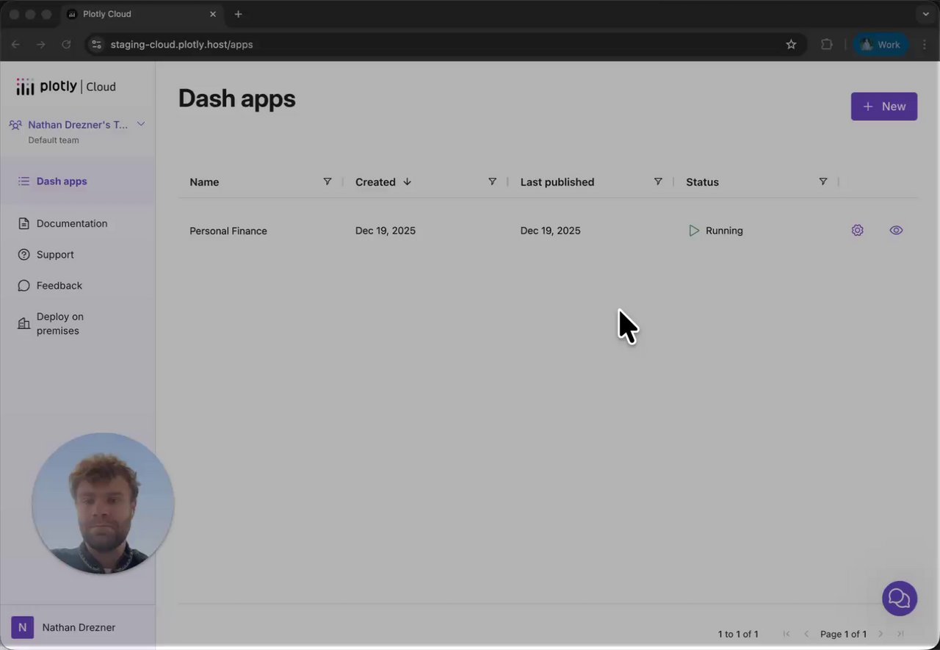Go to first page of results
The height and width of the screenshot is (650, 940).
click(787, 634)
